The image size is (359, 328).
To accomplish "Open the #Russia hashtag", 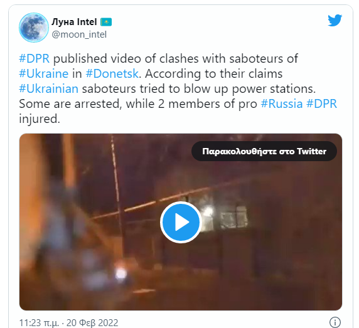I will [x=282, y=104].
